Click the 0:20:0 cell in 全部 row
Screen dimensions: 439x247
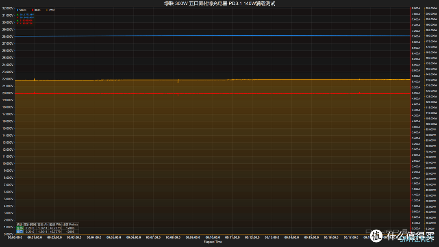coord(30,228)
